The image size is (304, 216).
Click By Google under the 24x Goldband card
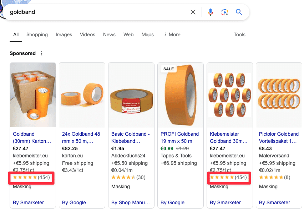tap(74, 202)
